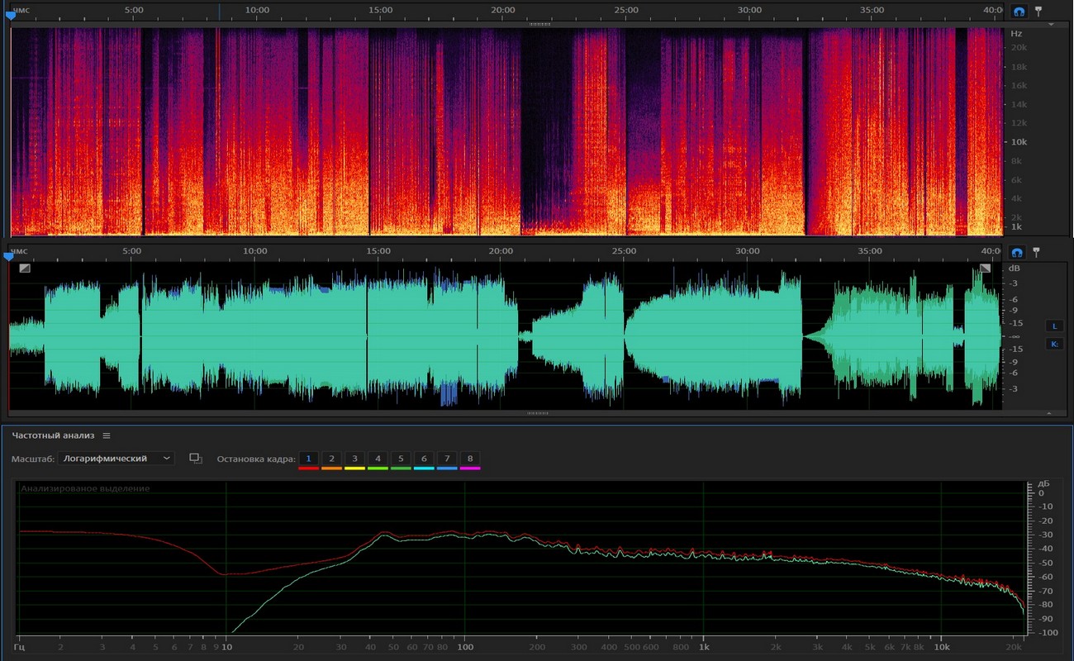Open the Частотный анализ panel menu

click(107, 435)
